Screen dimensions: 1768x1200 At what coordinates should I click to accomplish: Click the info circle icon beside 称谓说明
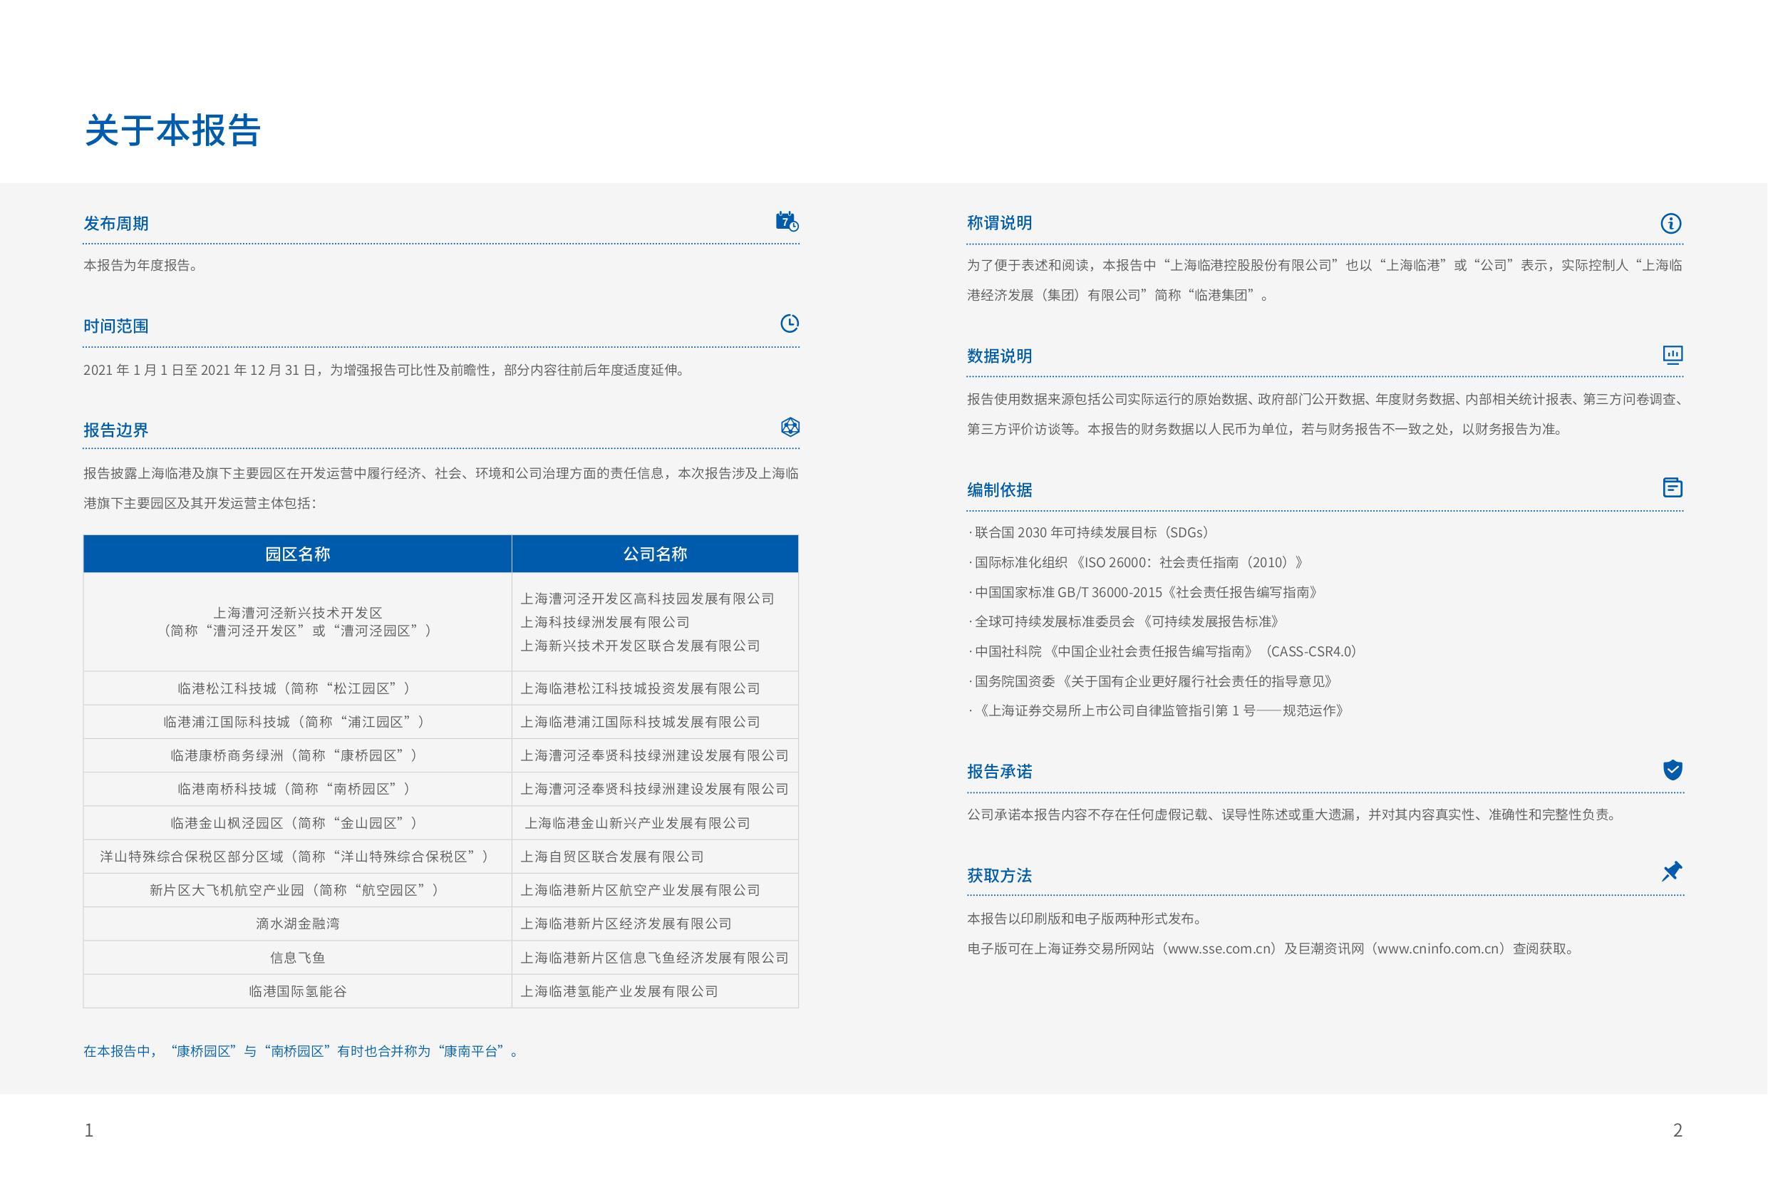tap(1670, 223)
